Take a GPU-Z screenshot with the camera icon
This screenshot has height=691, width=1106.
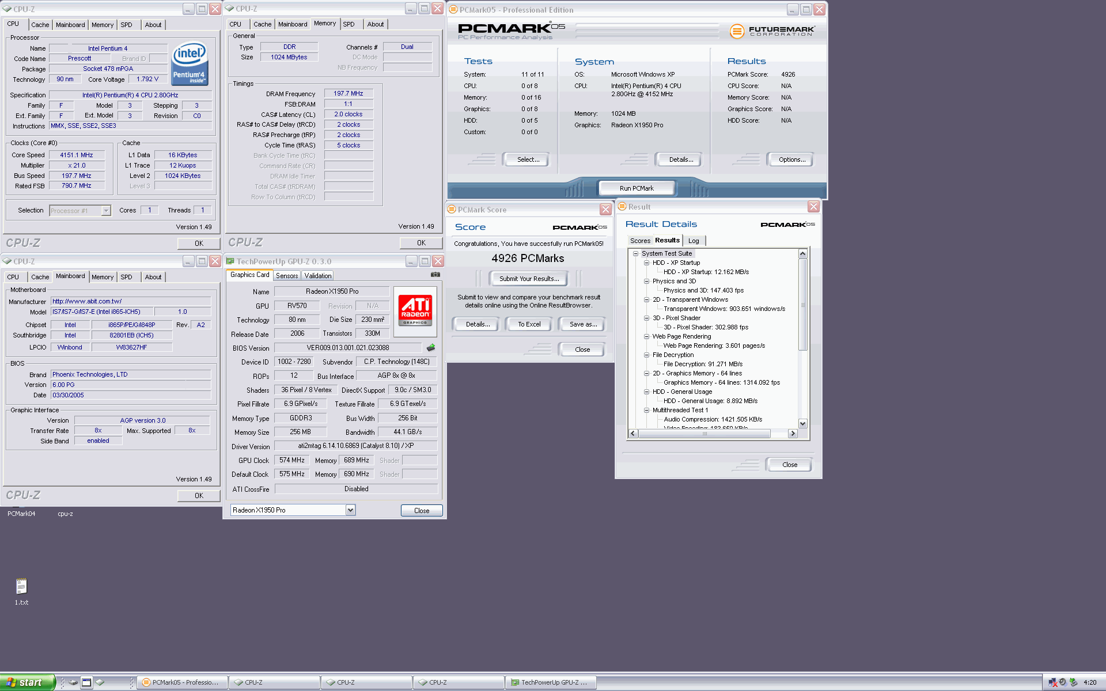tap(435, 275)
